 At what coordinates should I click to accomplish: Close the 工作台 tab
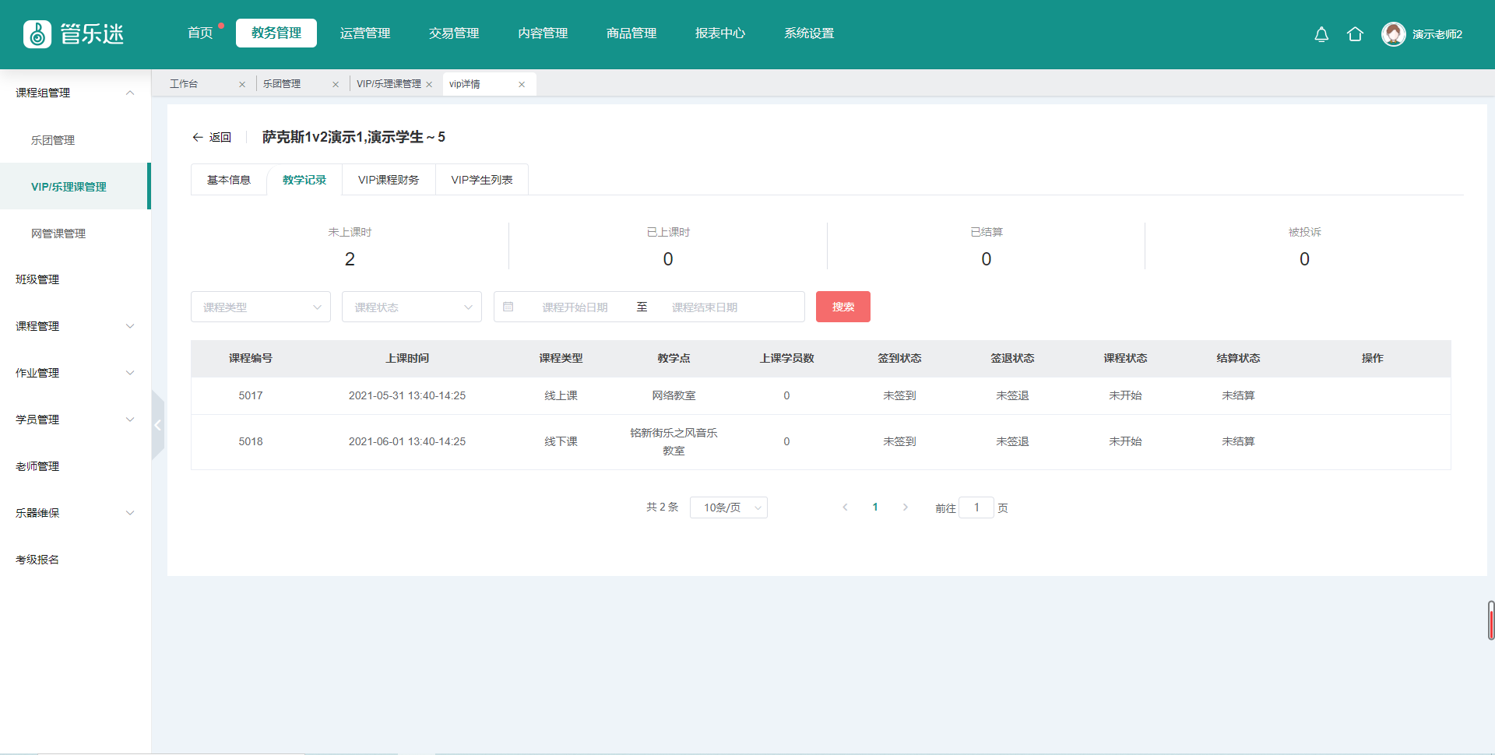242,84
